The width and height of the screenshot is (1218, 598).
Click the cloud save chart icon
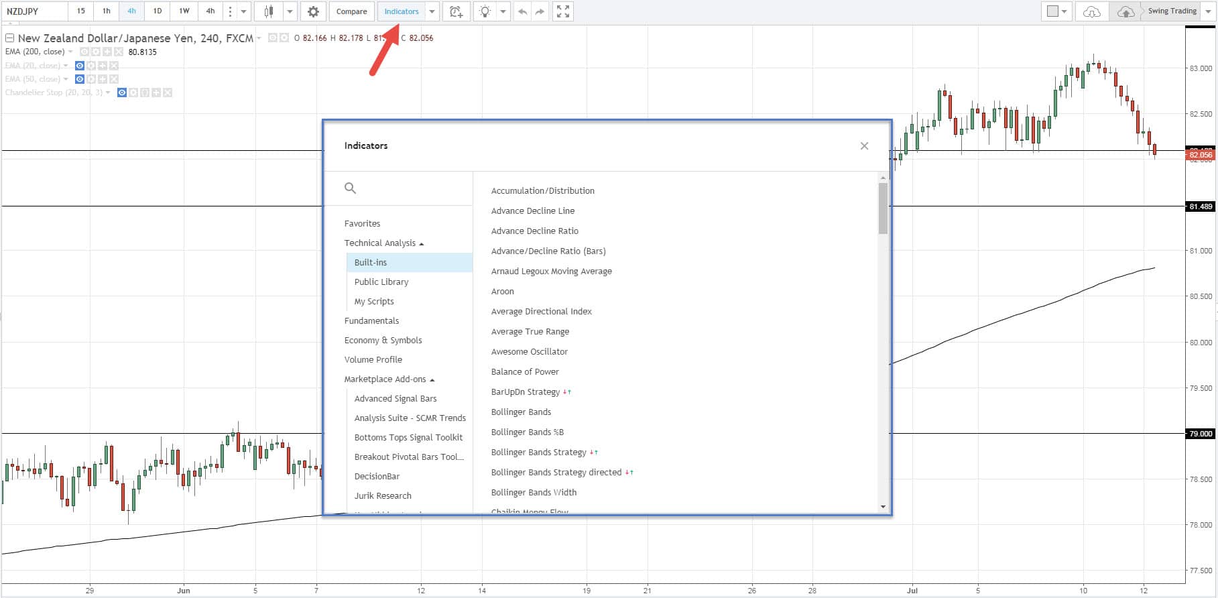1125,11
